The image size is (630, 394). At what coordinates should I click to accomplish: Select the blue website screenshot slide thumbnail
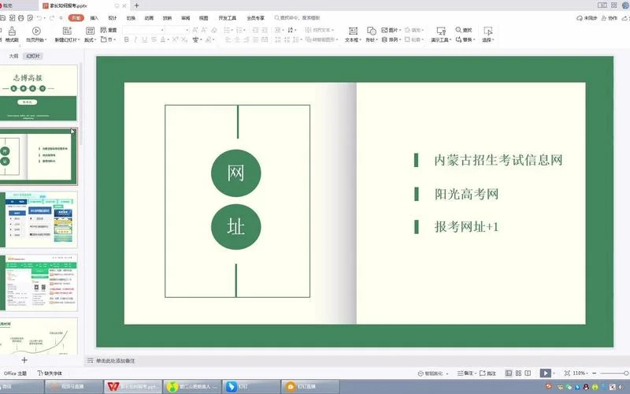tap(39, 220)
